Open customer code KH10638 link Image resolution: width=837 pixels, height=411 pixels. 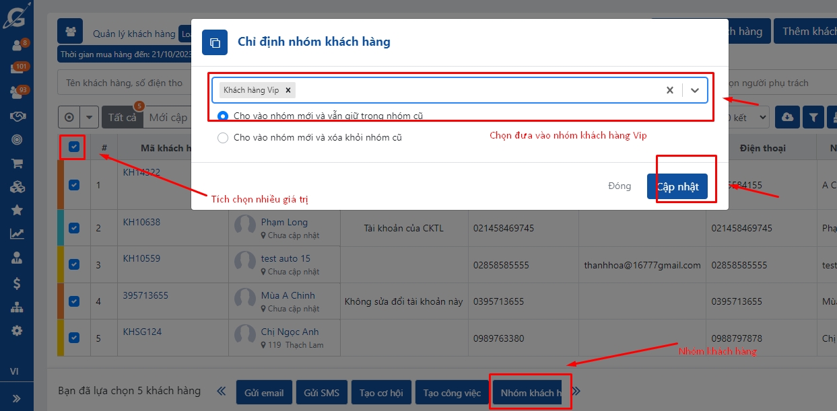[x=141, y=222]
